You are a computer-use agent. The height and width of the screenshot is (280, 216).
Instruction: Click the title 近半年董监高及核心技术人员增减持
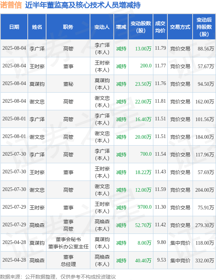[83, 5]
